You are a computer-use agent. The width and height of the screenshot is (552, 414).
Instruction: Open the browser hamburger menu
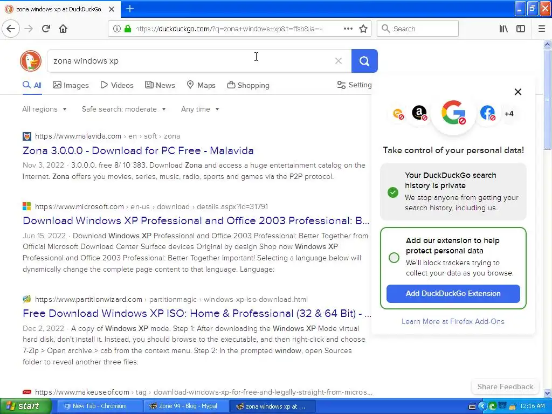pos(542,29)
